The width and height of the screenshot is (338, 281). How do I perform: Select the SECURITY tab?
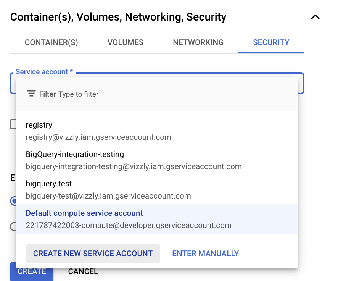pos(271,42)
